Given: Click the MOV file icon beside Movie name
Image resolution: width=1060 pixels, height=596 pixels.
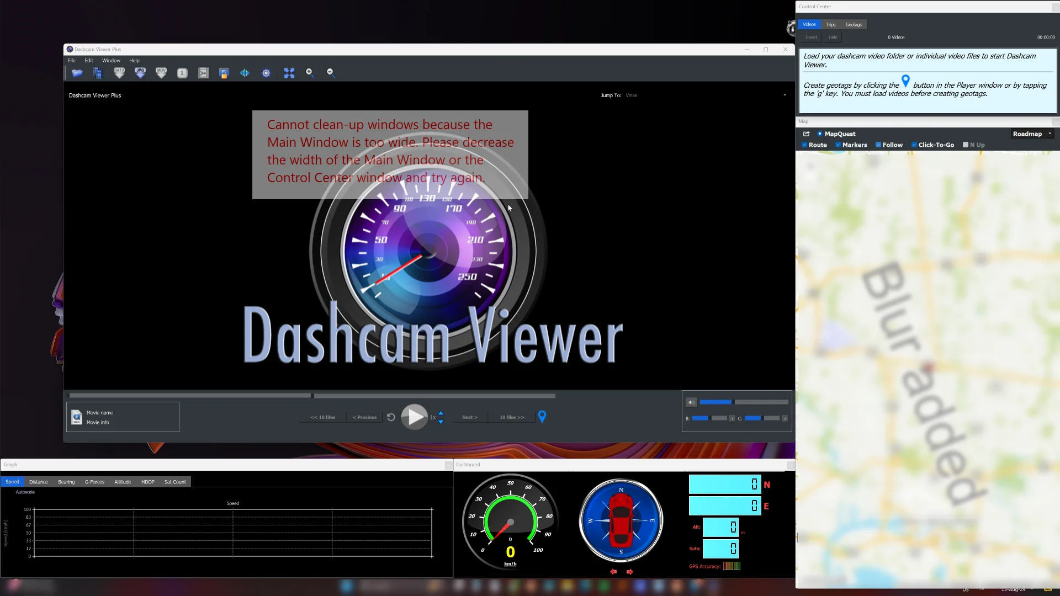Looking at the screenshot, I should (77, 417).
